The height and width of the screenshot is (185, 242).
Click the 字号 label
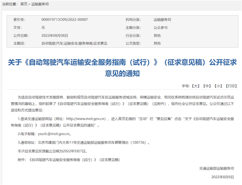pyautogui.click(x=186, y=86)
